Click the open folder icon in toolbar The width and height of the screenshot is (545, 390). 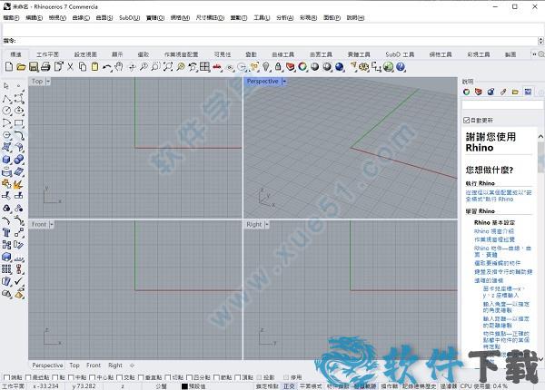click(x=22, y=67)
